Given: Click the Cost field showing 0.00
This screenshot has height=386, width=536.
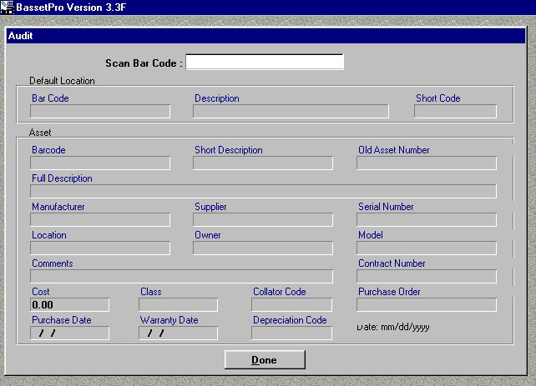Looking at the screenshot, I should pyautogui.click(x=70, y=304).
